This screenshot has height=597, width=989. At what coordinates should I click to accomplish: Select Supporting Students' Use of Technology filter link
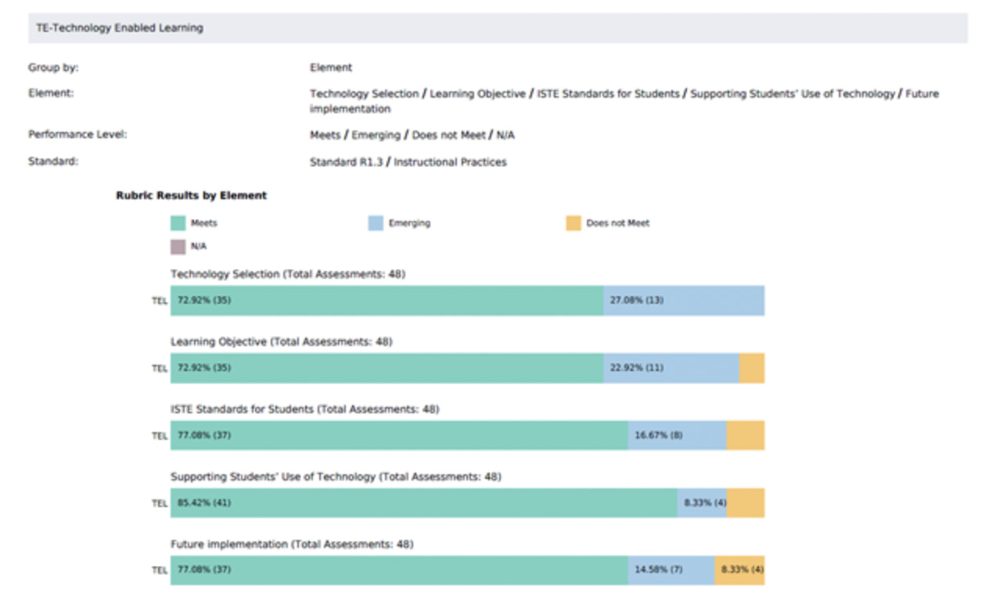coord(792,94)
